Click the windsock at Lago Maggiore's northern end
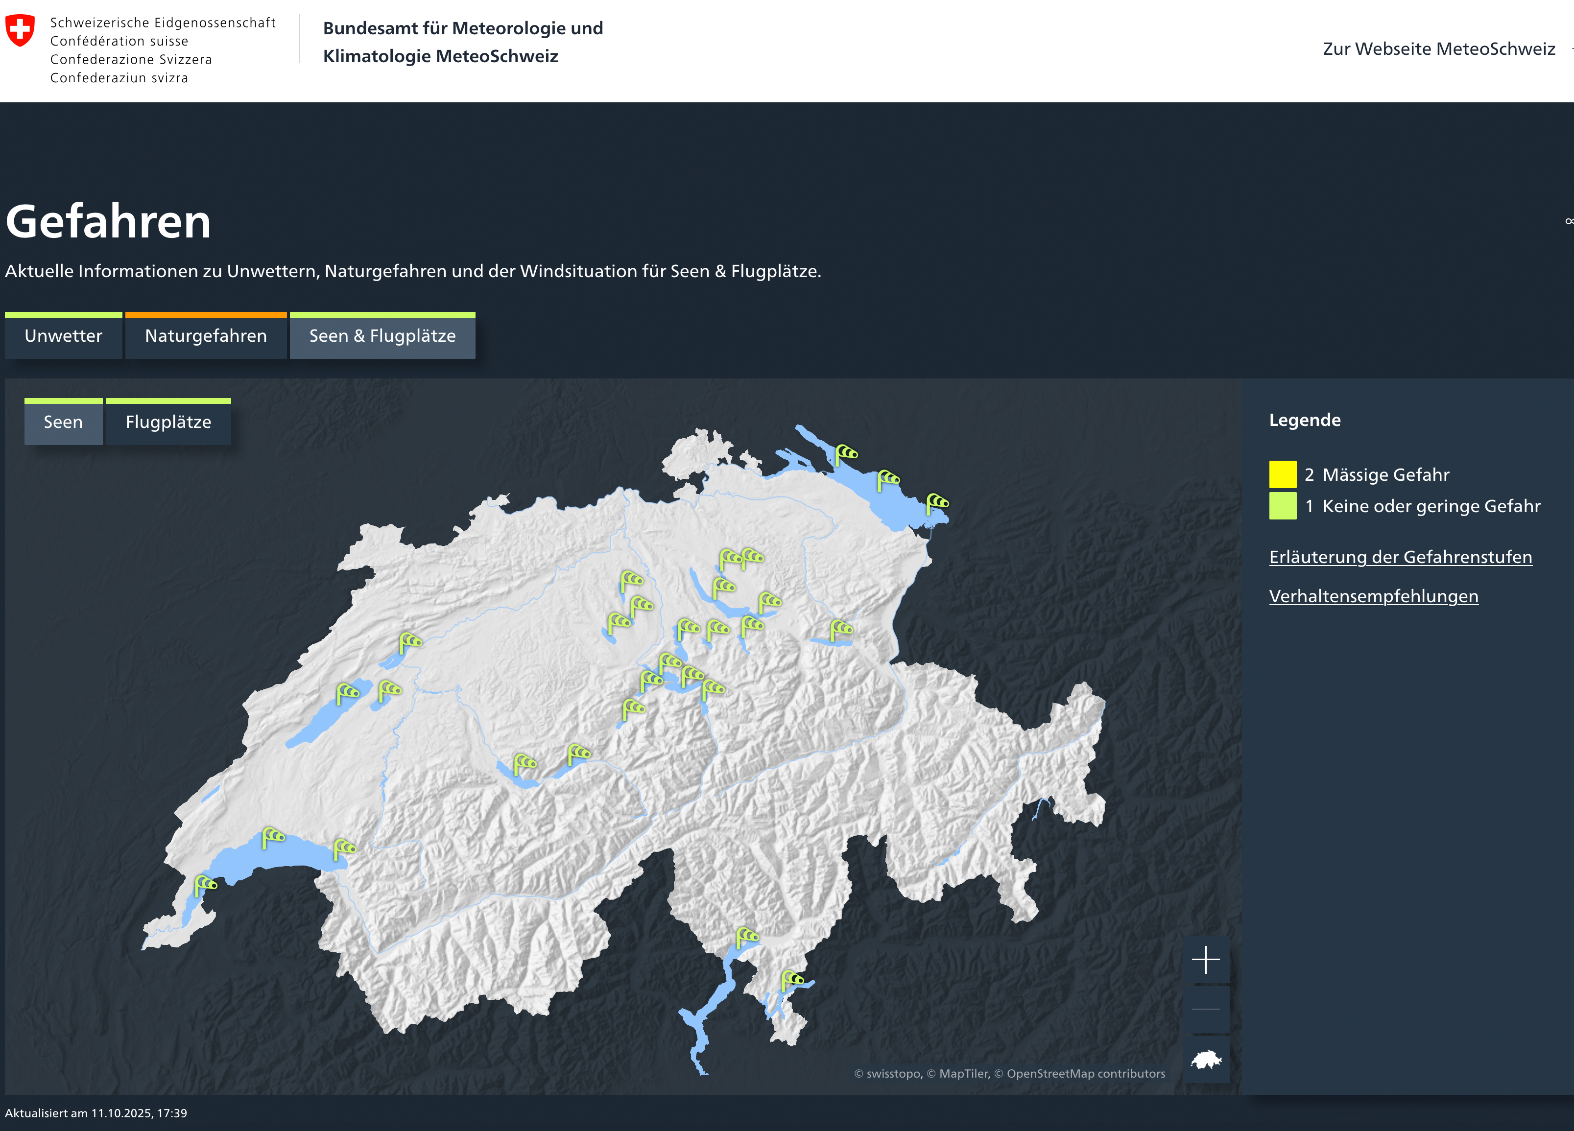Screen dimensions: 1574x1131 tap(747, 937)
